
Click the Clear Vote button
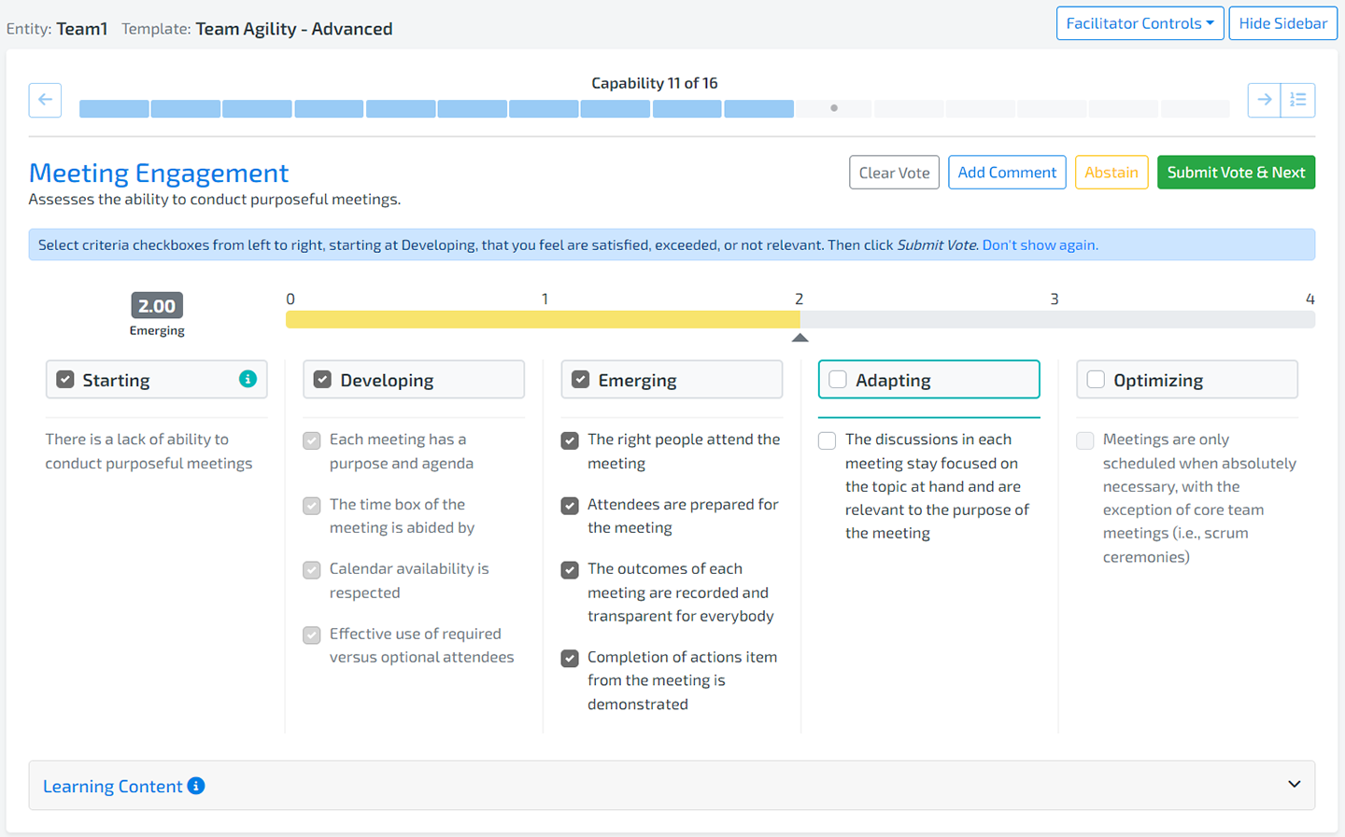click(x=894, y=173)
